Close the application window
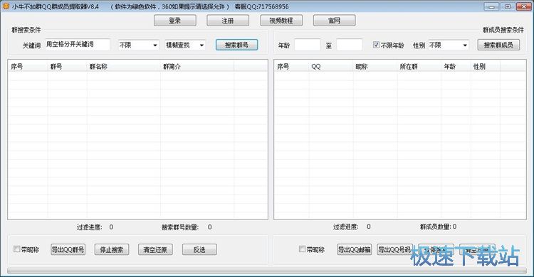This screenshot has width=534, height=277. 524,6
